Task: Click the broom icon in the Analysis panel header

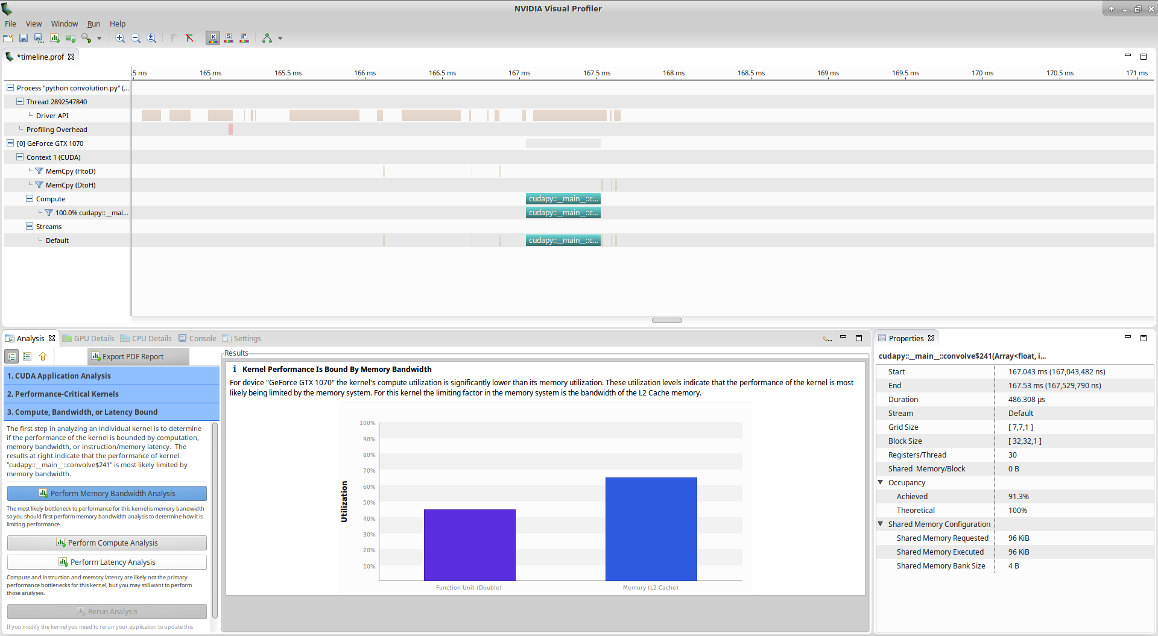Action: click(x=827, y=338)
